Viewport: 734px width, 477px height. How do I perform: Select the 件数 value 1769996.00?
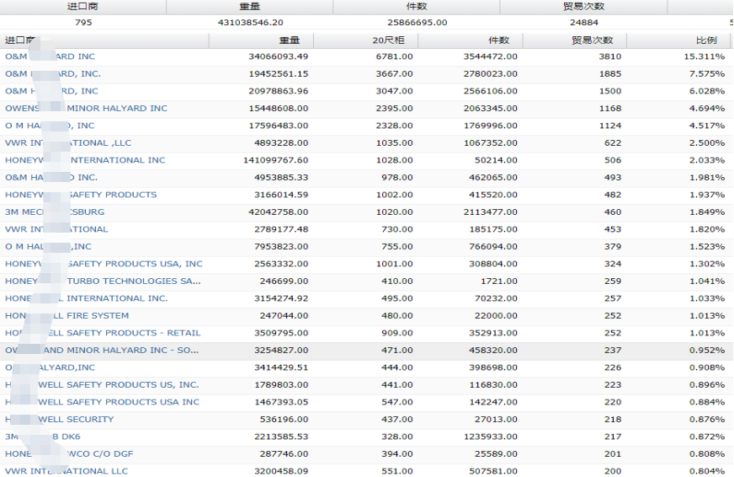coord(490,126)
